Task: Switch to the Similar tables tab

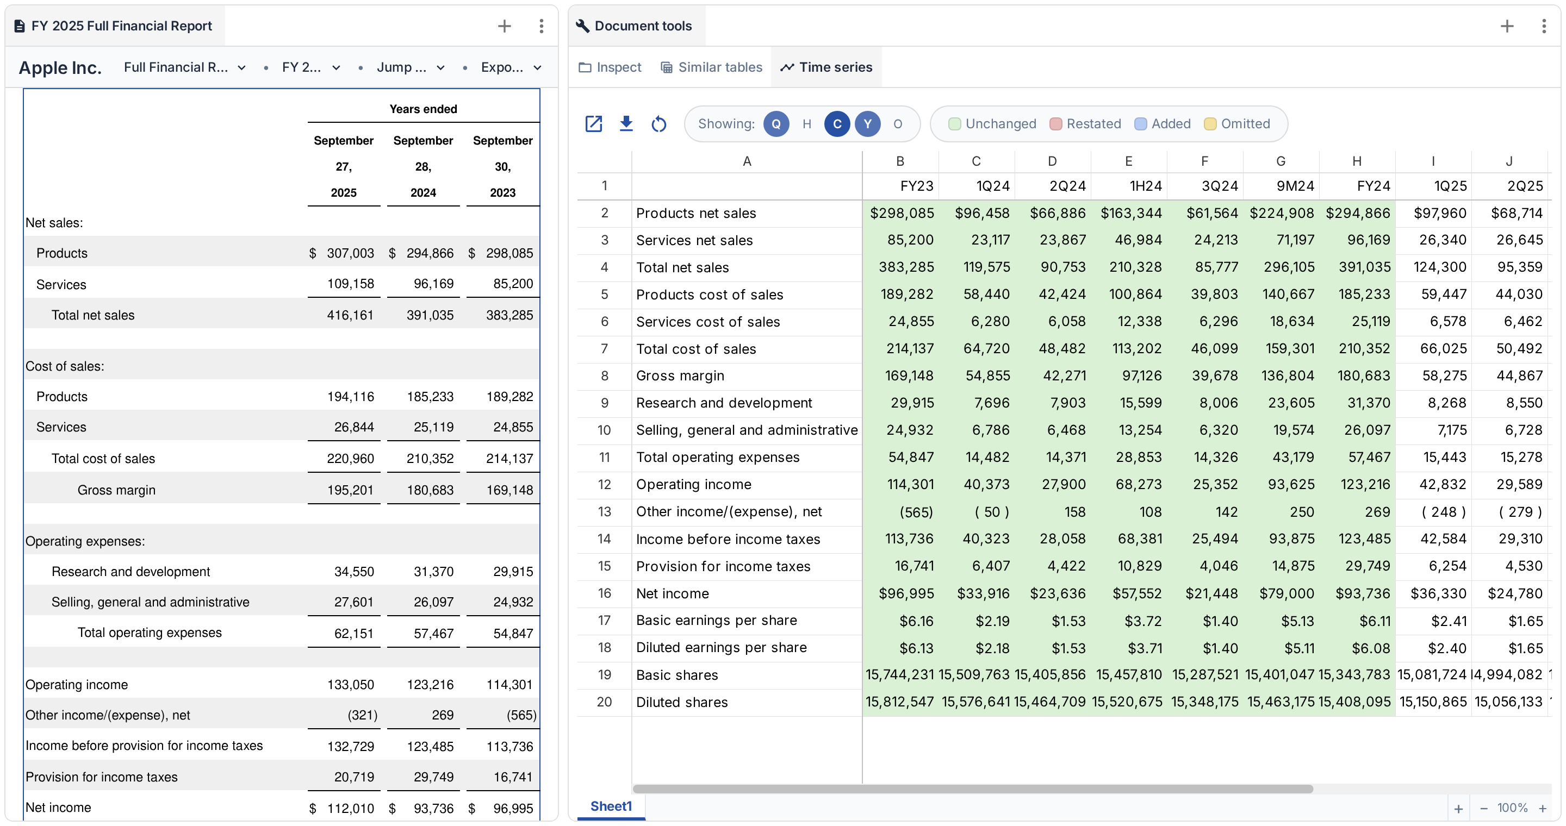Action: (711, 67)
